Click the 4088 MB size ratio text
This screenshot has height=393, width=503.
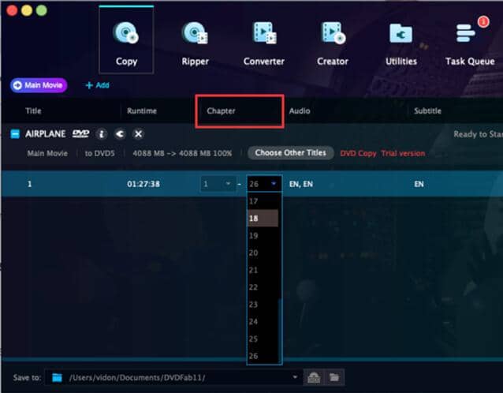[182, 153]
